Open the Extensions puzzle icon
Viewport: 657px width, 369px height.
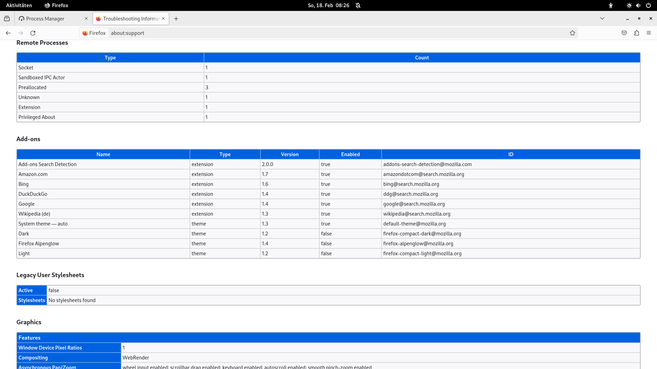click(x=636, y=33)
